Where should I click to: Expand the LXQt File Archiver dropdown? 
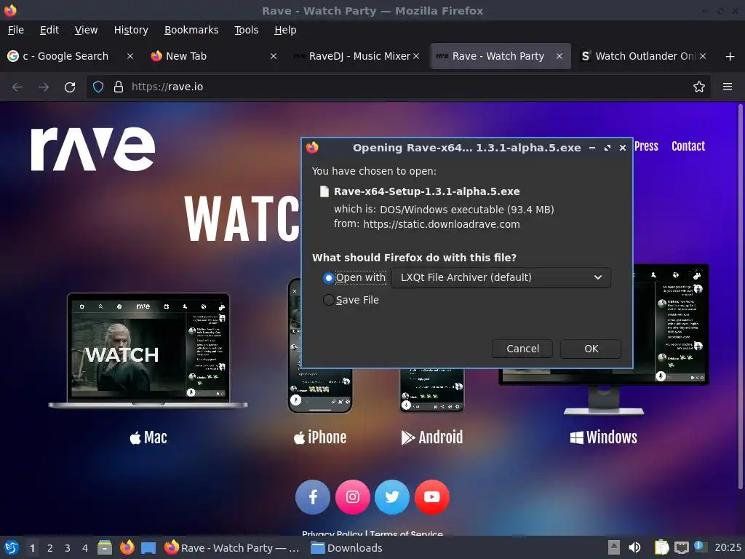point(501,277)
